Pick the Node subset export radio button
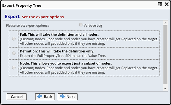The image size is (171, 105). click(x=14, y=68)
